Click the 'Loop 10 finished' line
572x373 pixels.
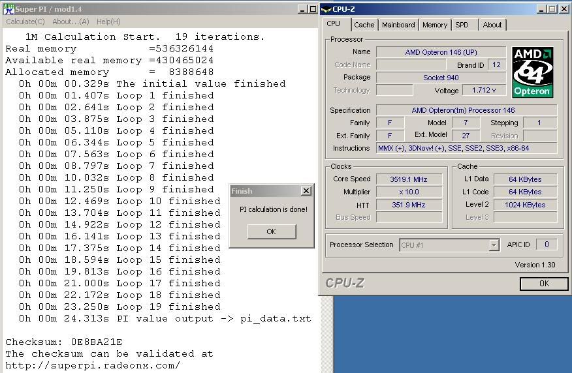pos(119,201)
